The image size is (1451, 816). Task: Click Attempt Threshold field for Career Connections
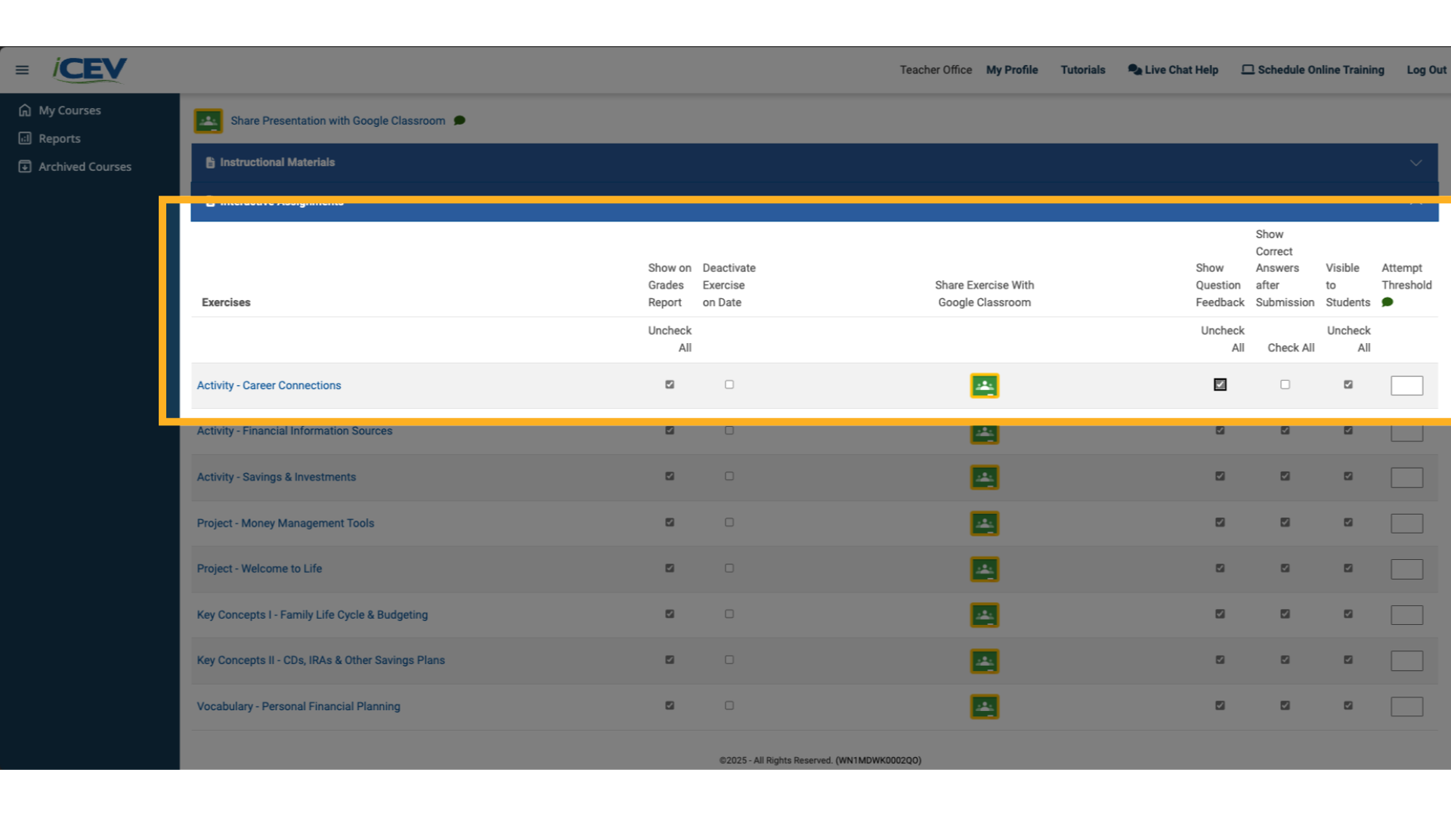pos(1407,385)
